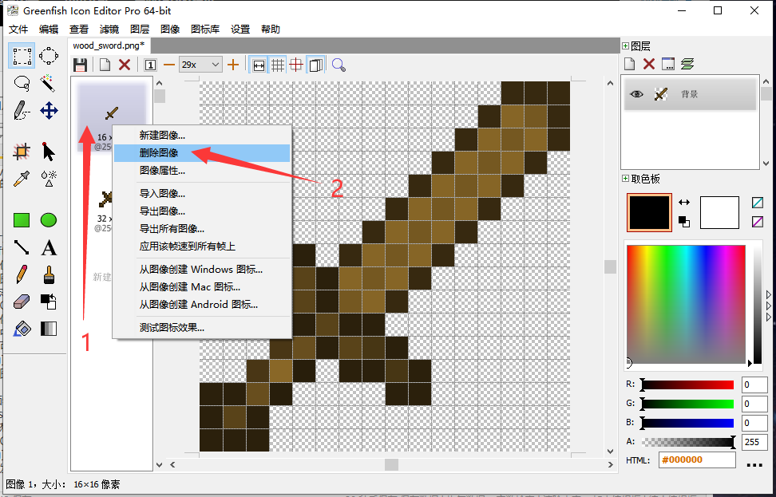
Task: Select the crop tool
Action: [22, 152]
